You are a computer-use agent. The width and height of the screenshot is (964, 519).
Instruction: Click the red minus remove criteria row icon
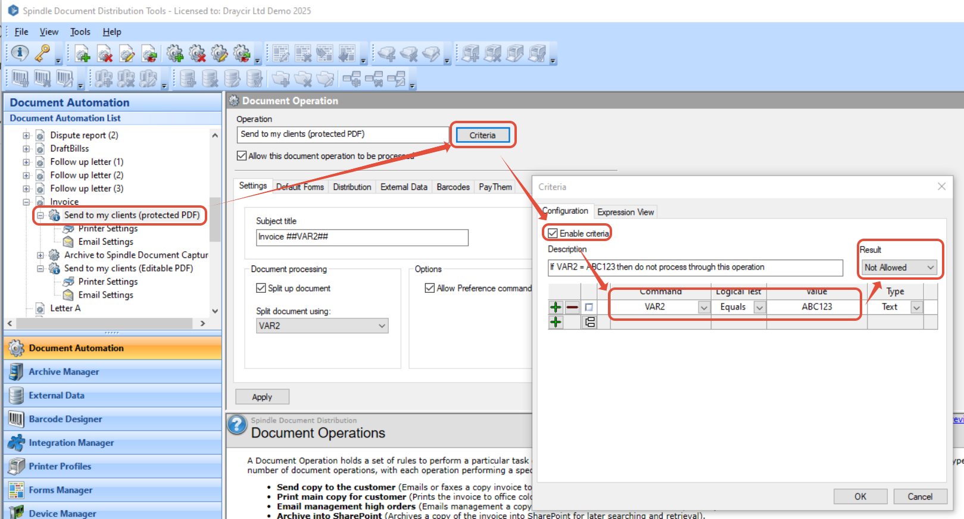point(572,307)
